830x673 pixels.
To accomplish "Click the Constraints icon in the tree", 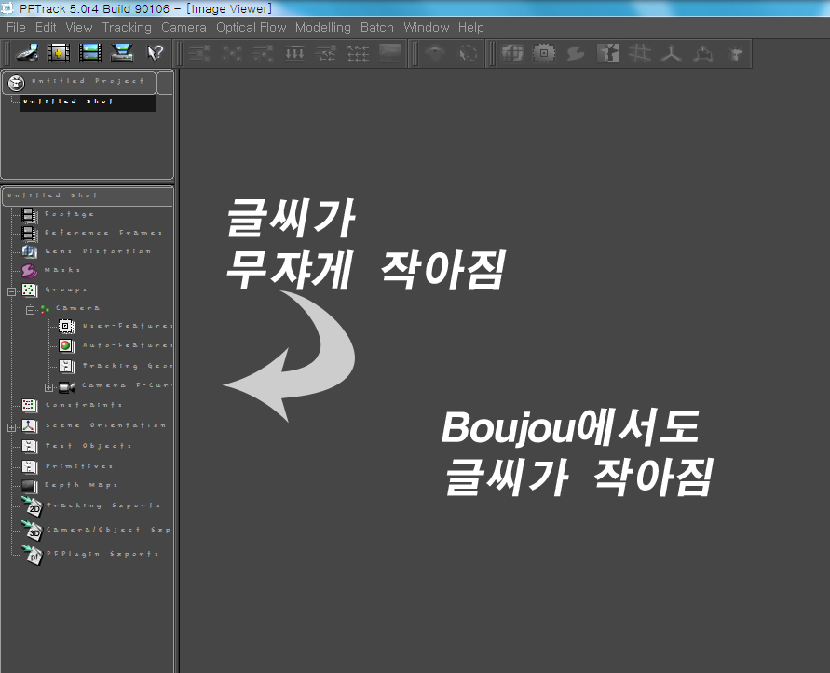I will 29,406.
